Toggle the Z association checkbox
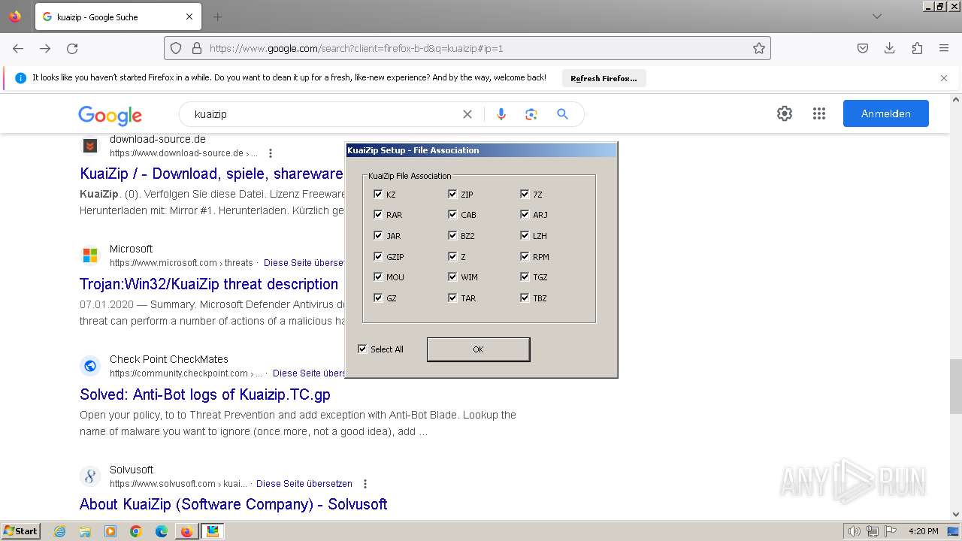 click(452, 256)
